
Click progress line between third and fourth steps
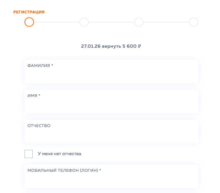tap(166, 22)
